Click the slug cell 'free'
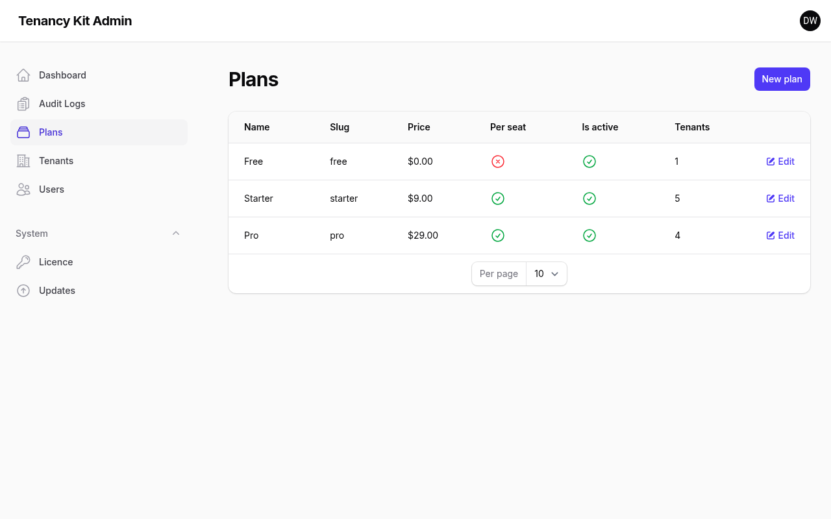 coord(338,162)
